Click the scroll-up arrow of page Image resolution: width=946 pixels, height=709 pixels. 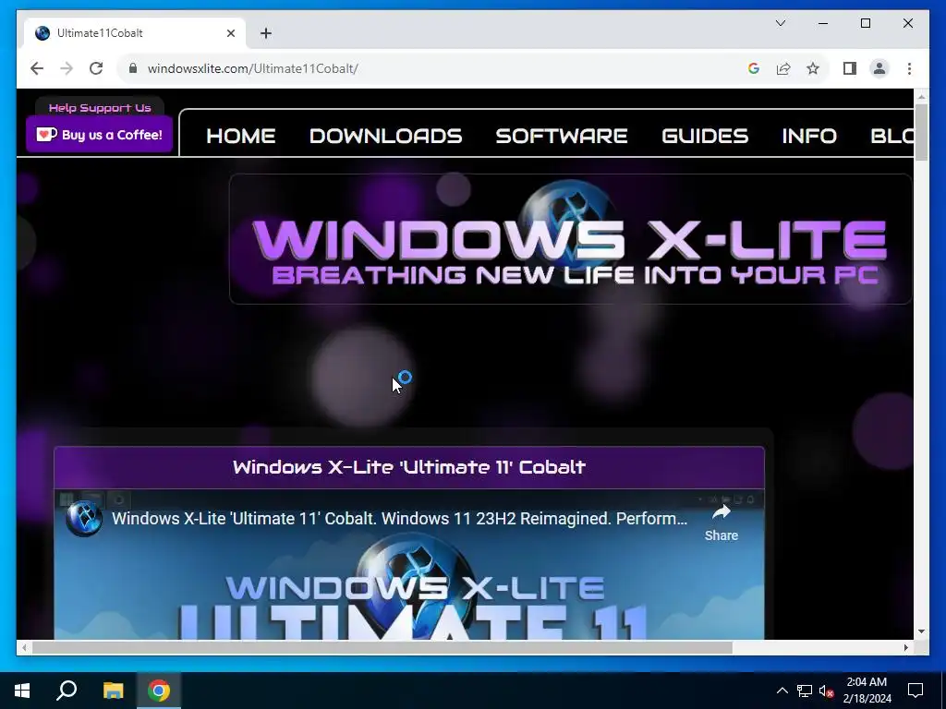pyautogui.click(x=921, y=96)
